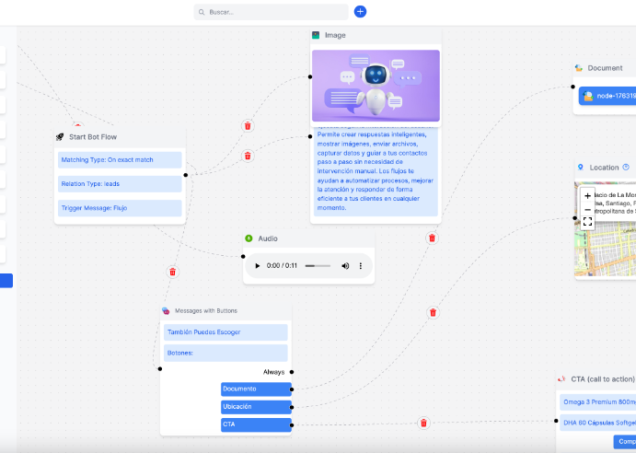The image size is (636, 453).
Task: Toggle fullscreen view on the map
Action: point(587,222)
